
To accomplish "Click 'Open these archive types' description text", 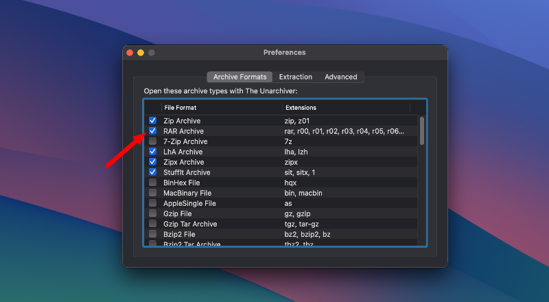I will (x=220, y=91).
